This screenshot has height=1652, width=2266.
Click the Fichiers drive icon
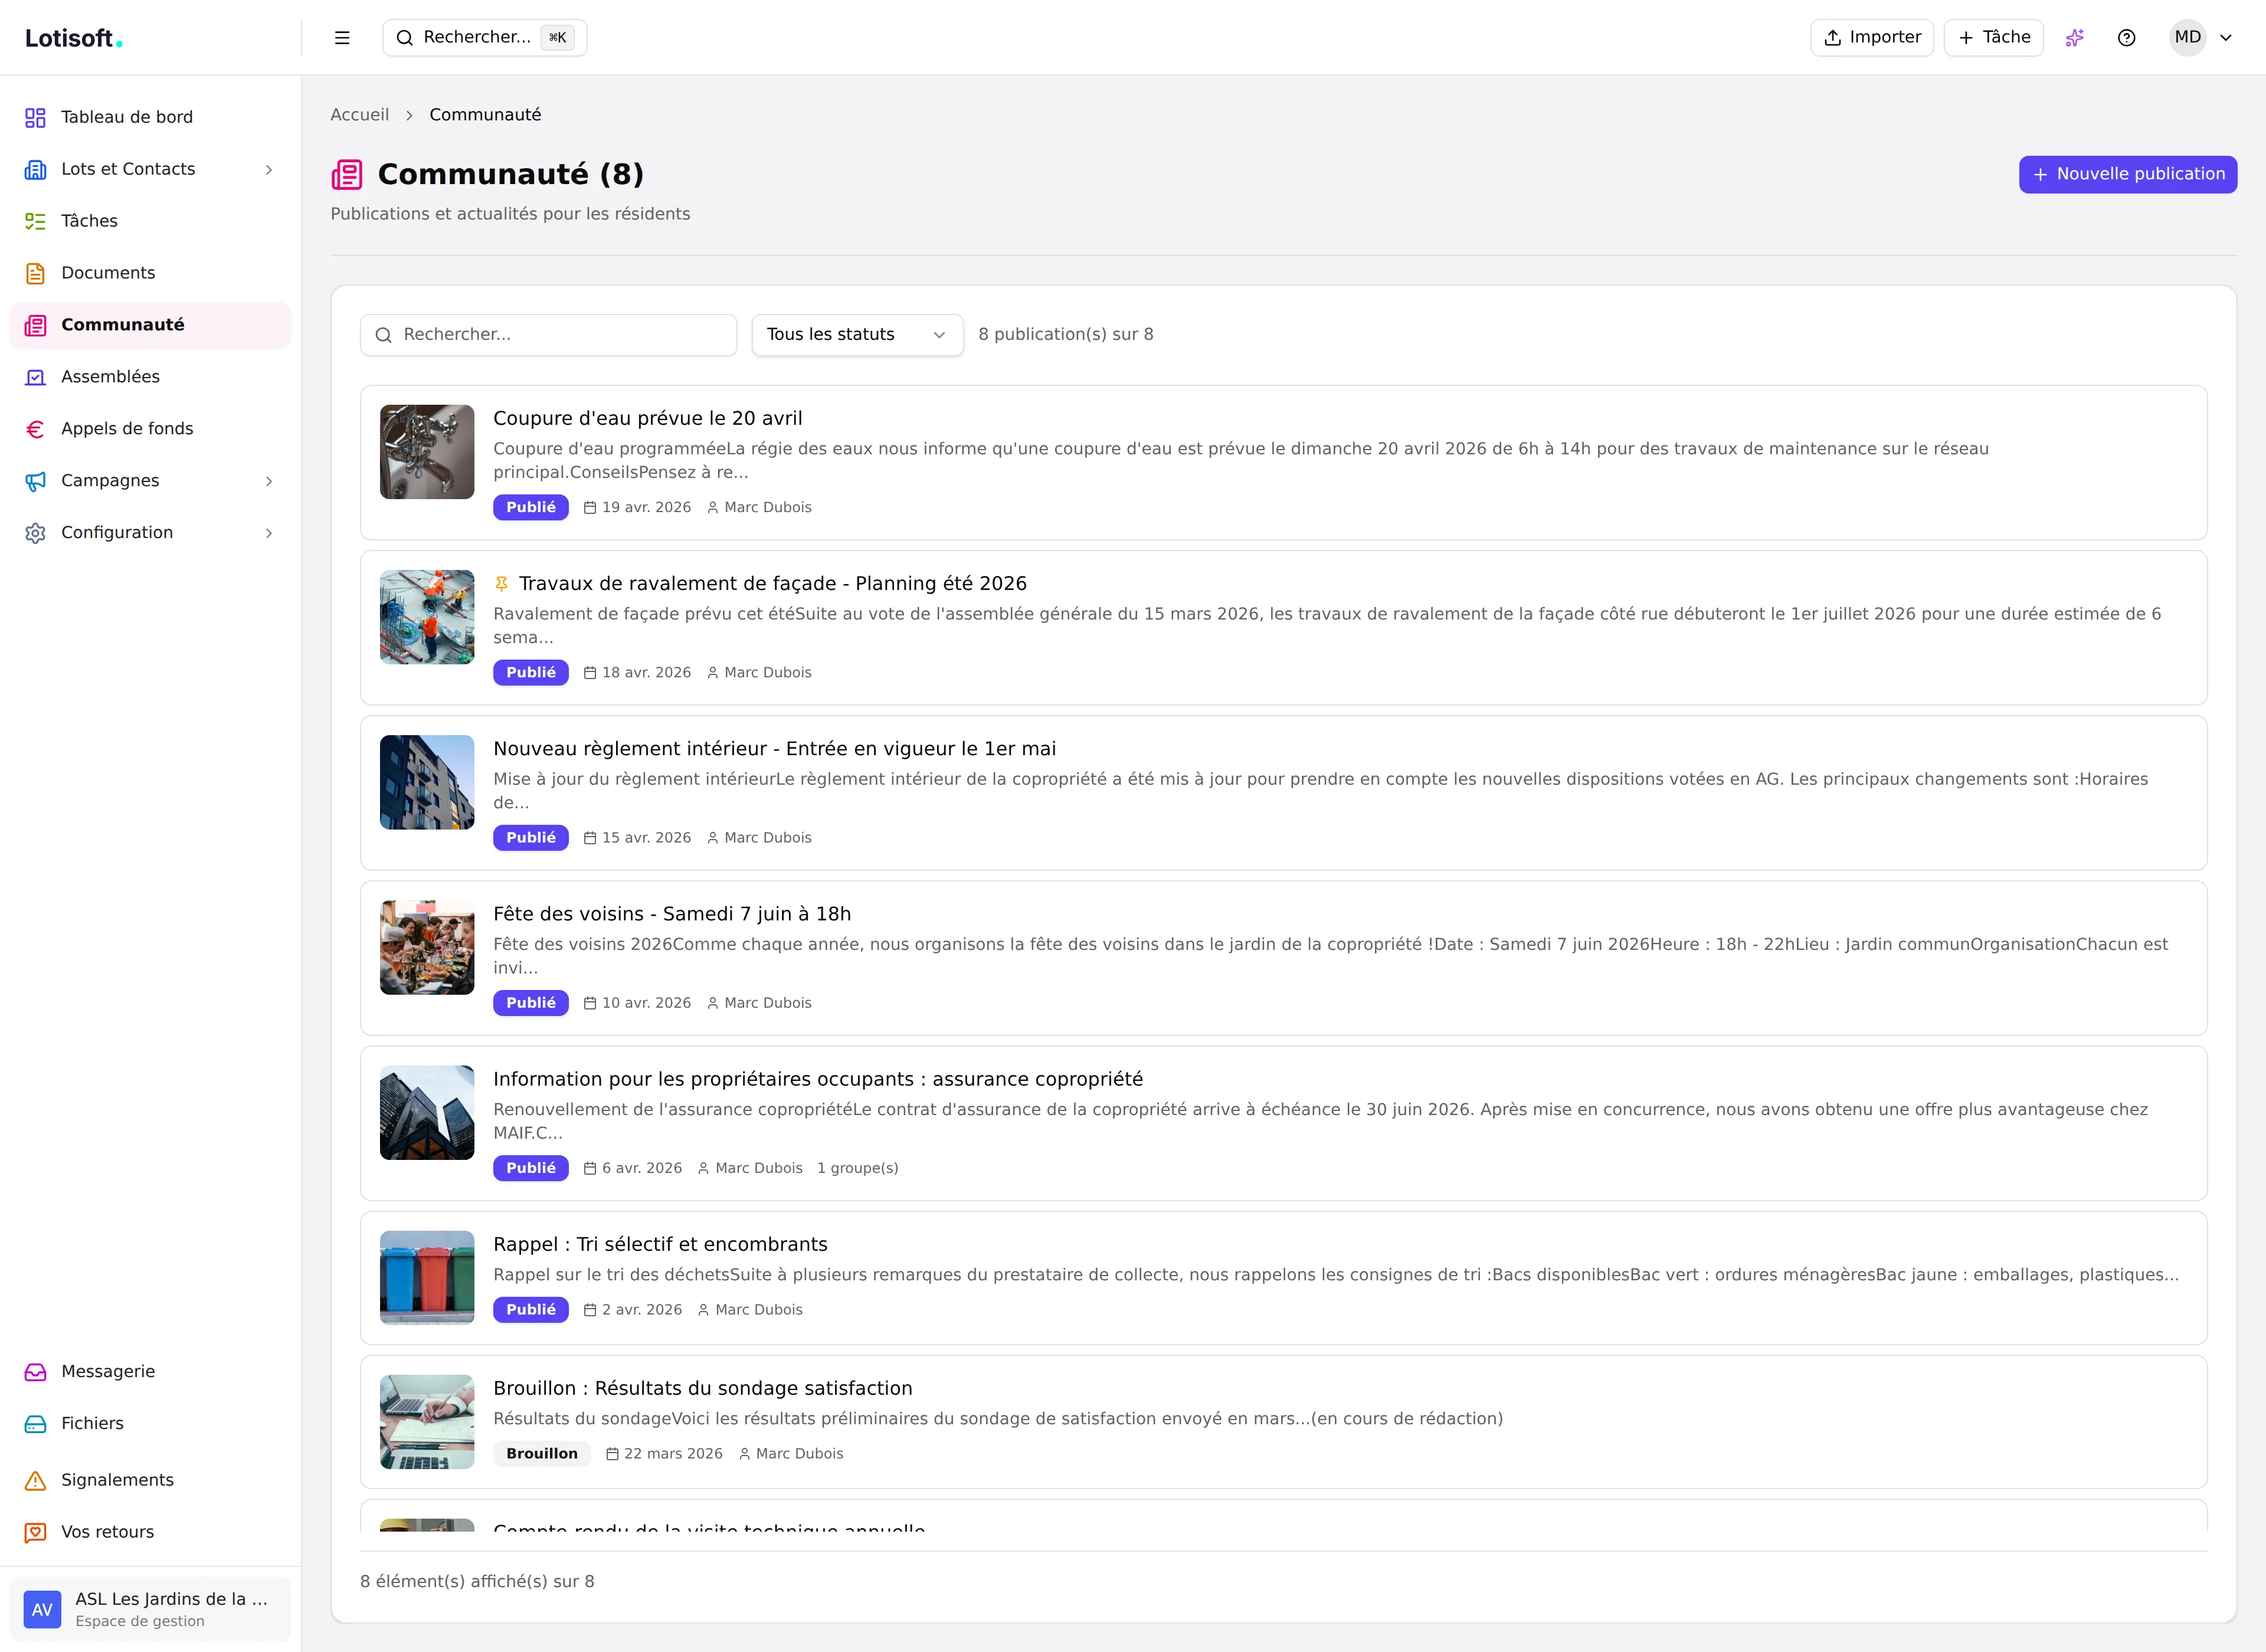[35, 1424]
